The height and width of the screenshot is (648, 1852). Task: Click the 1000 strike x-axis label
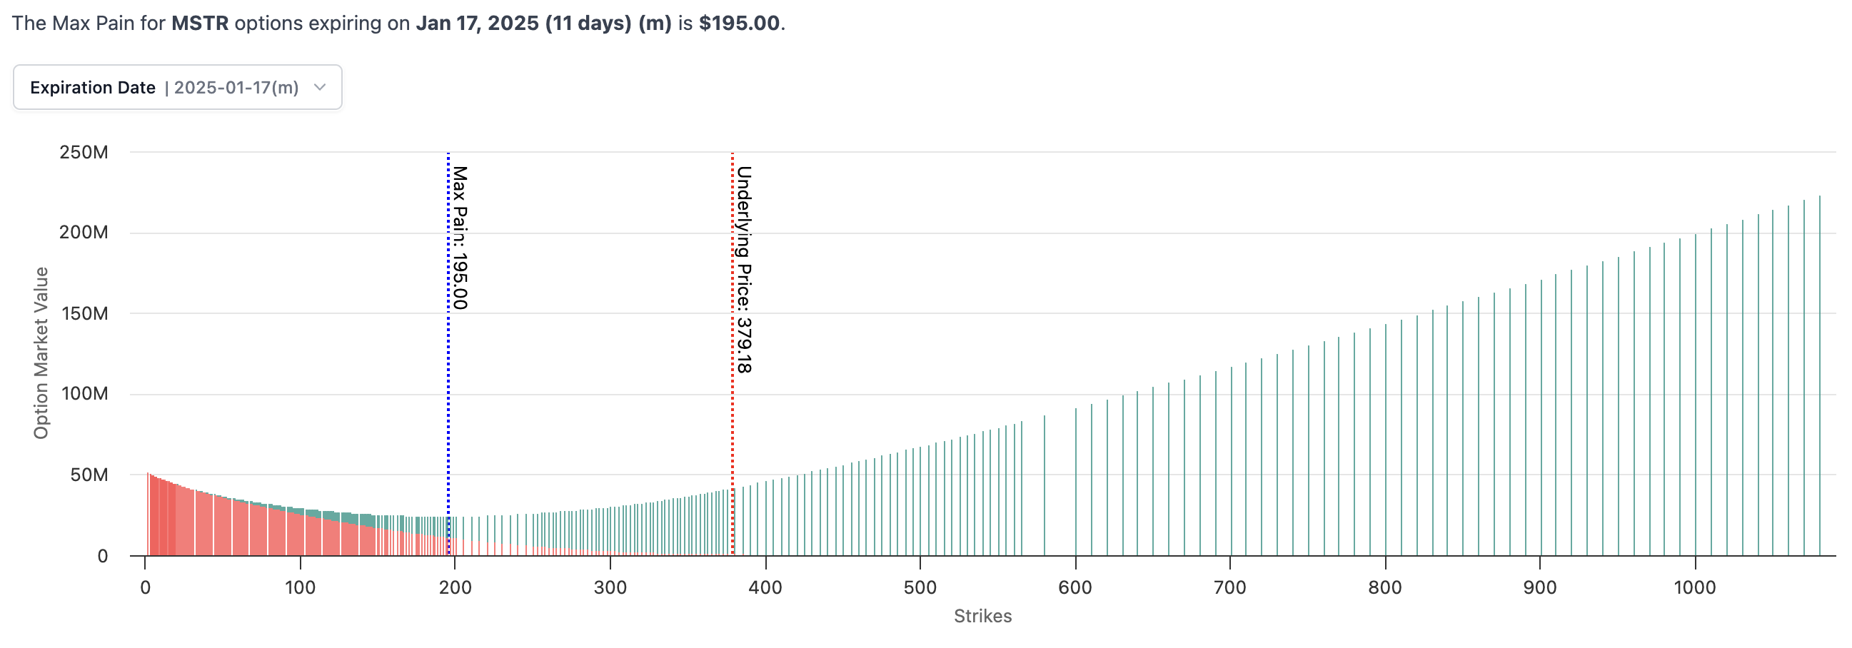(x=1694, y=587)
